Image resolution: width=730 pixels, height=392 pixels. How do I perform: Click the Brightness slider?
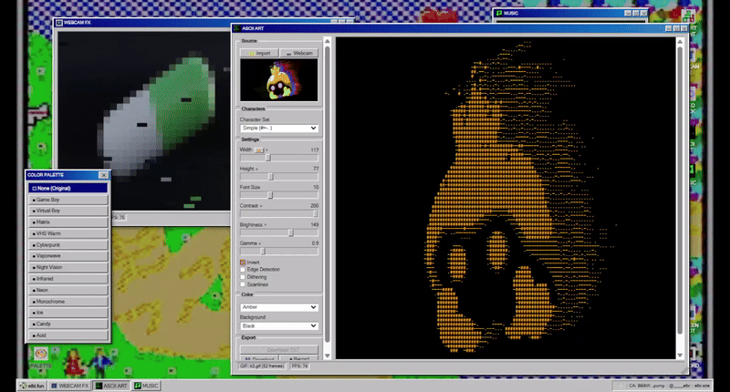pos(278,232)
